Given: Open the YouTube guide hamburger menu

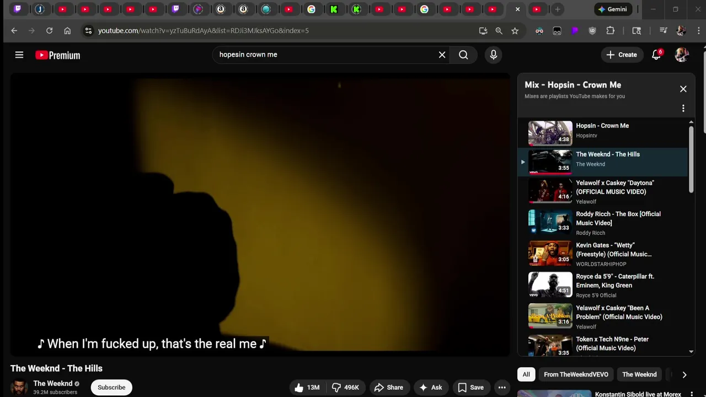Looking at the screenshot, I should 19,55.
